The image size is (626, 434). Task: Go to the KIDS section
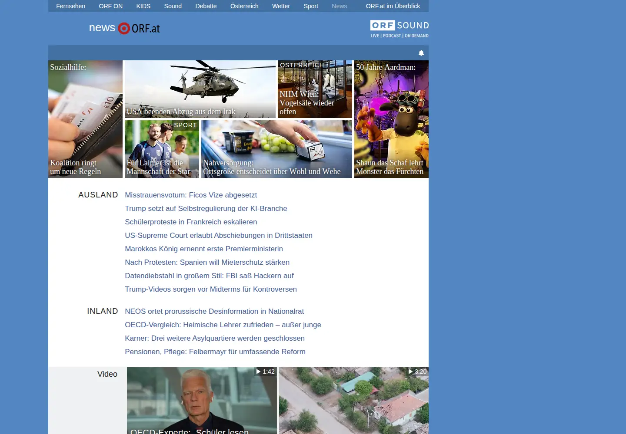(143, 6)
